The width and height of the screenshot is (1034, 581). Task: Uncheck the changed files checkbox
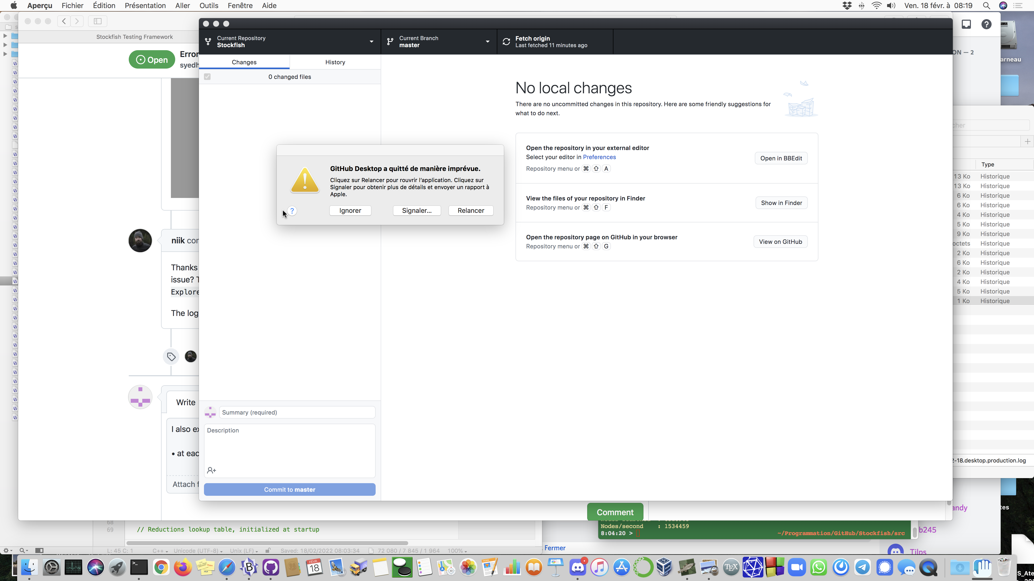click(x=207, y=77)
